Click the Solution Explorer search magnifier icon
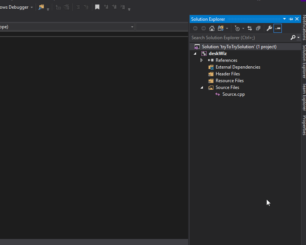 (293, 38)
